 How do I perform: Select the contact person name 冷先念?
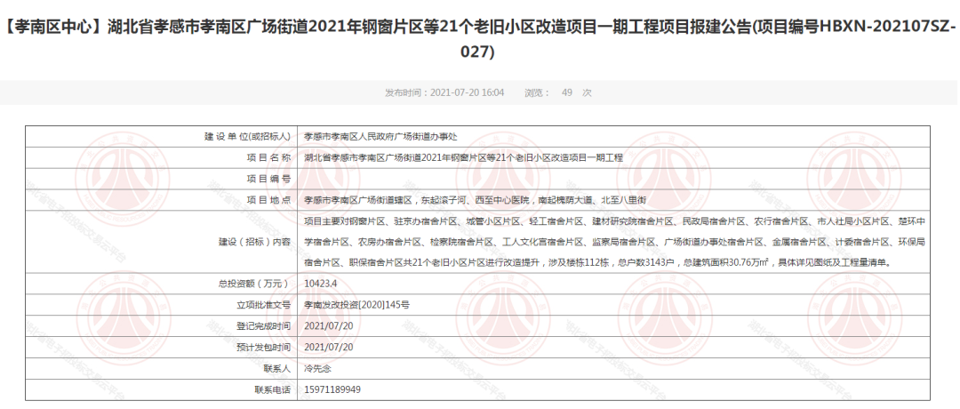[317, 368]
